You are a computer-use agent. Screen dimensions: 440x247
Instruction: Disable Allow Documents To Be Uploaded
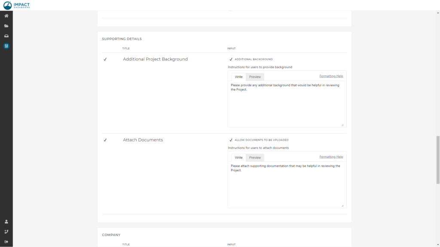click(x=231, y=140)
